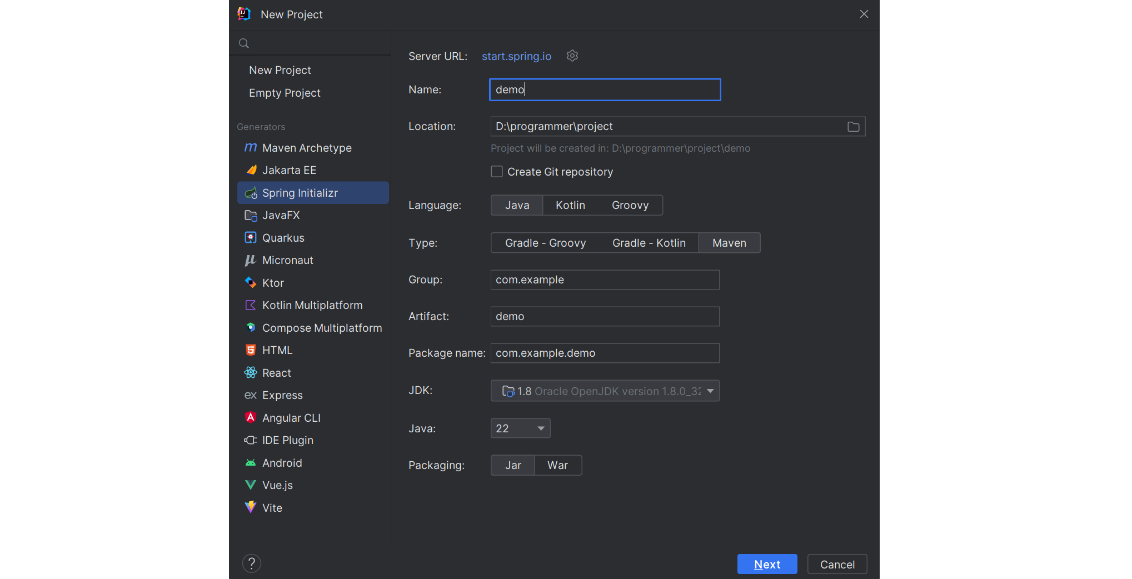This screenshot has width=1132, height=579.
Task: Click the Angular CLI icon
Action: point(251,417)
